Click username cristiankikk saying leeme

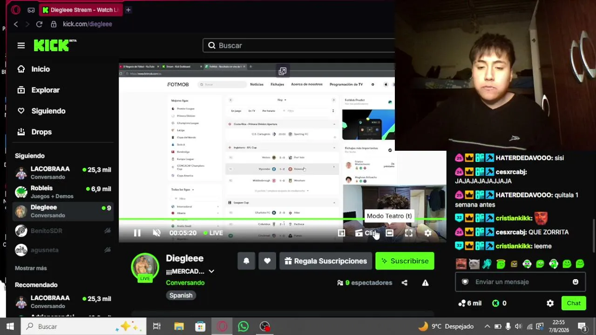tap(514, 246)
